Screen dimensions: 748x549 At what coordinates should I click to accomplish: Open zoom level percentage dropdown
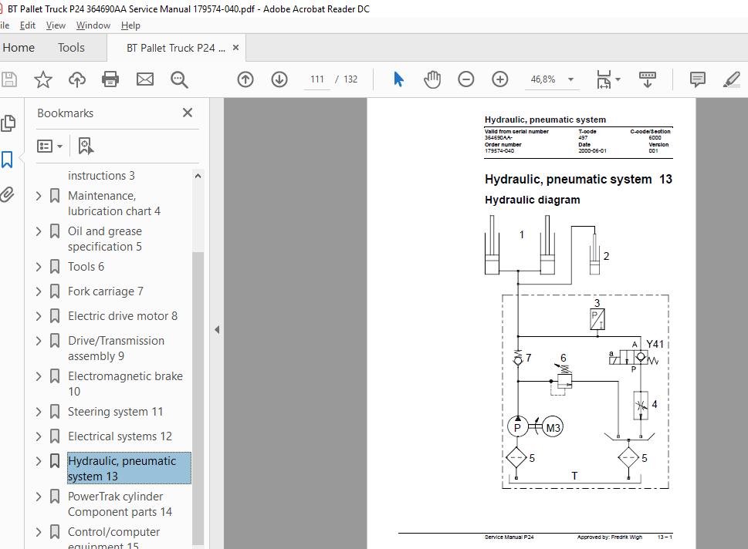click(x=570, y=79)
